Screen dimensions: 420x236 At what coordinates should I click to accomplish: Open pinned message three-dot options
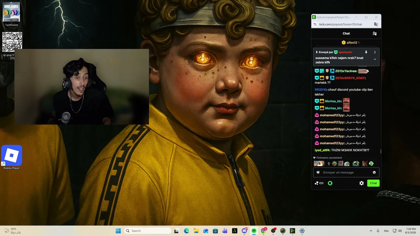pos(375,52)
